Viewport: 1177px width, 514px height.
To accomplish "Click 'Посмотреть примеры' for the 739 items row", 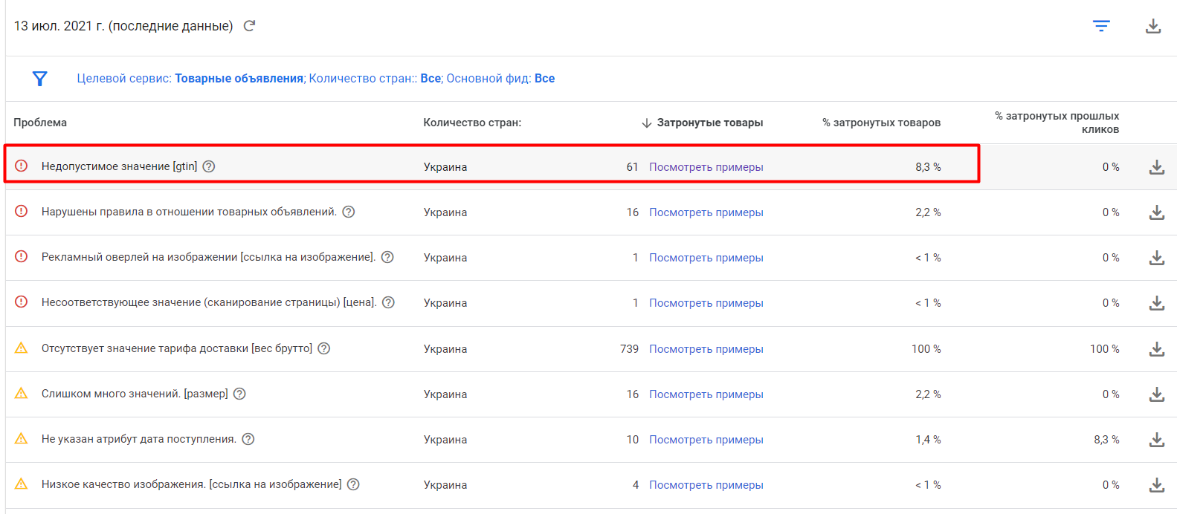I will pyautogui.click(x=706, y=349).
